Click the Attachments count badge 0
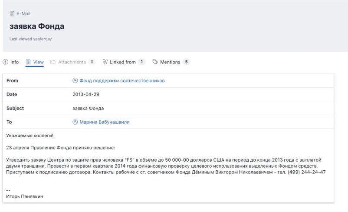 point(92,62)
